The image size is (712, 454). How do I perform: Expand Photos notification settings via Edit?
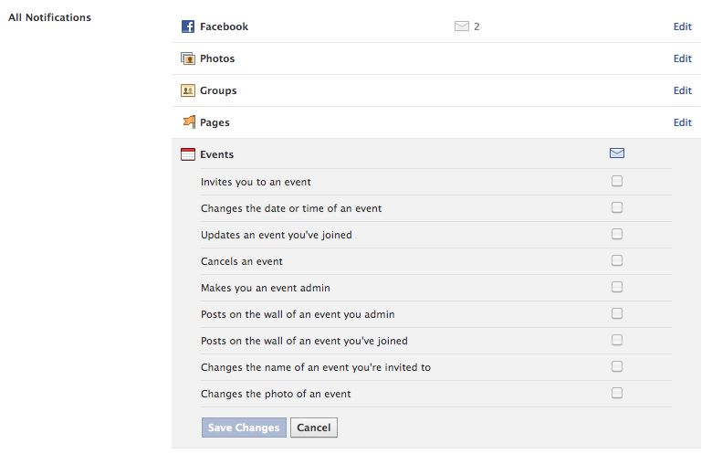[682, 58]
